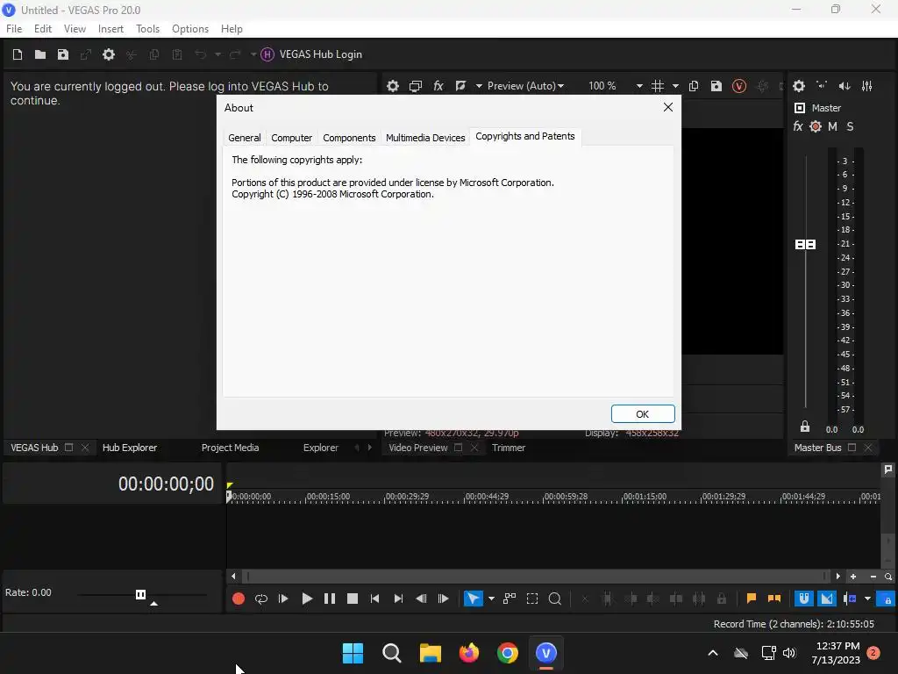The height and width of the screenshot is (674, 898).
Task: Close the About dialog
Action: 667,107
